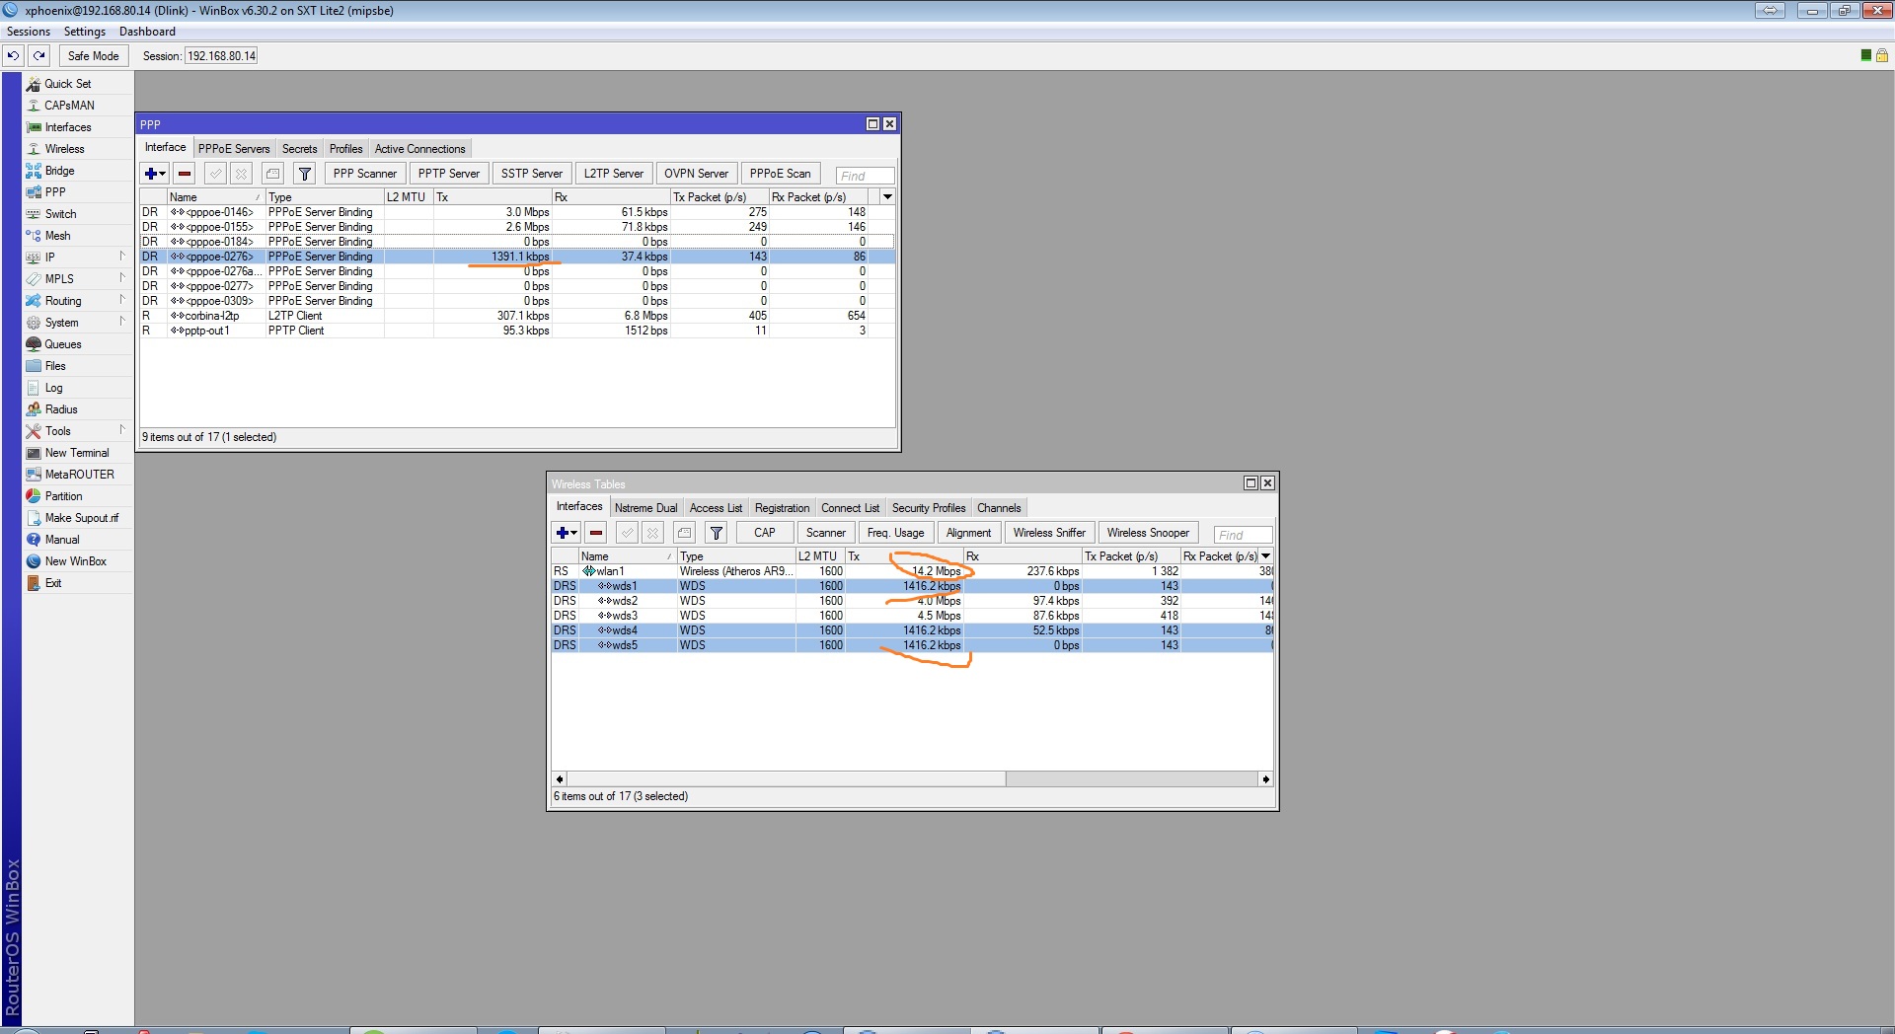Viewport: 1895px width, 1034px height.
Task: Switch to the PPPoE Servers tab
Action: [234, 149]
